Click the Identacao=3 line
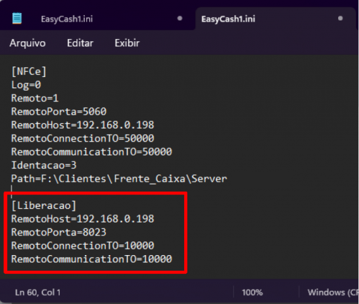The height and width of the screenshot is (304, 359). pyautogui.click(x=44, y=165)
